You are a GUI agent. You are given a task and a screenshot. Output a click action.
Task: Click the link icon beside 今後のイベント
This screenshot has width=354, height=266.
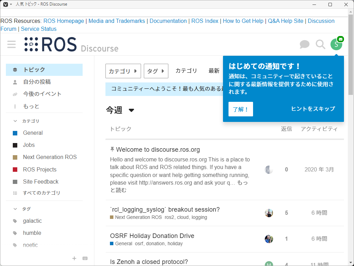(15, 94)
